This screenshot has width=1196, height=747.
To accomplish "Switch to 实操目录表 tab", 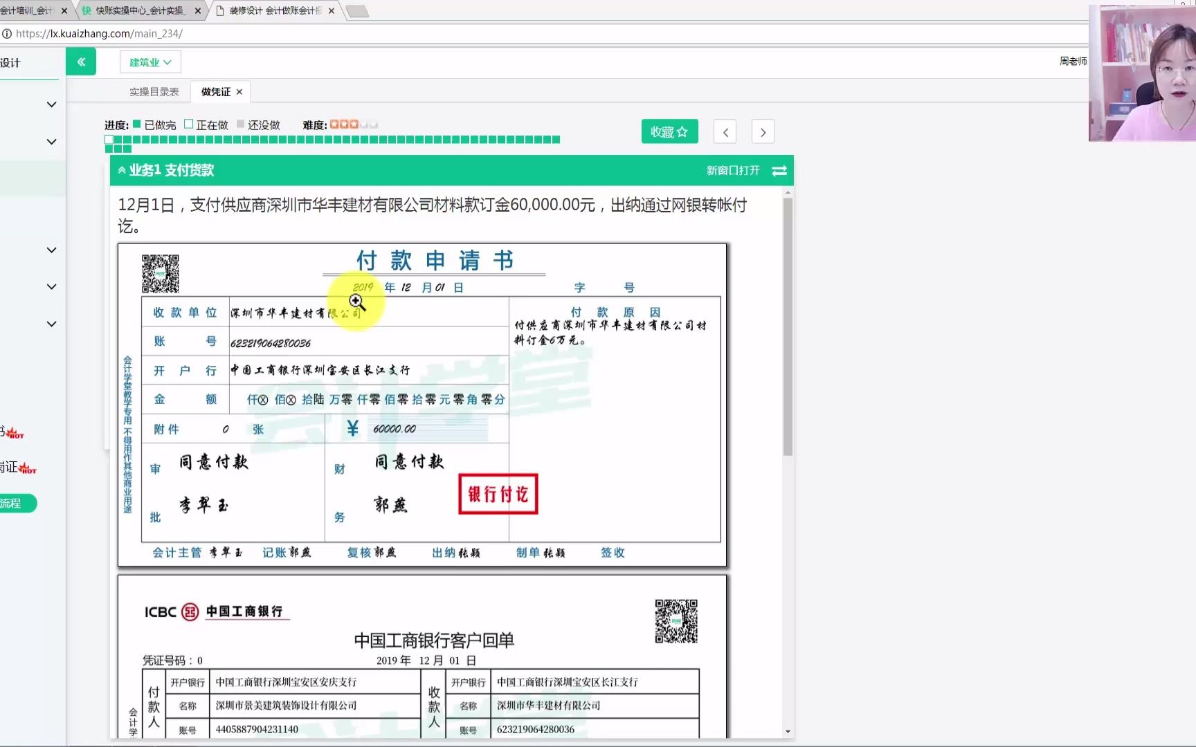I will (154, 92).
